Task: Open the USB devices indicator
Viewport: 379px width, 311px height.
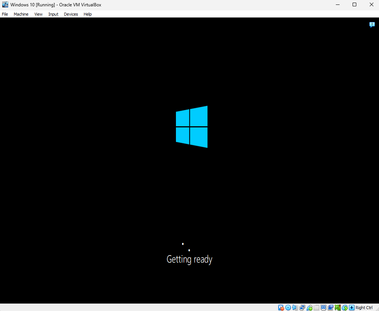Action: point(309,308)
